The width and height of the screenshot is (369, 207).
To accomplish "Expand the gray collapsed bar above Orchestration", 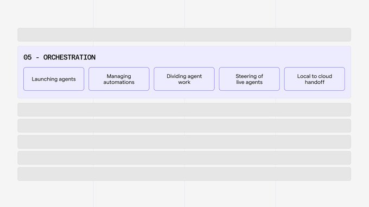I will tap(184, 35).
